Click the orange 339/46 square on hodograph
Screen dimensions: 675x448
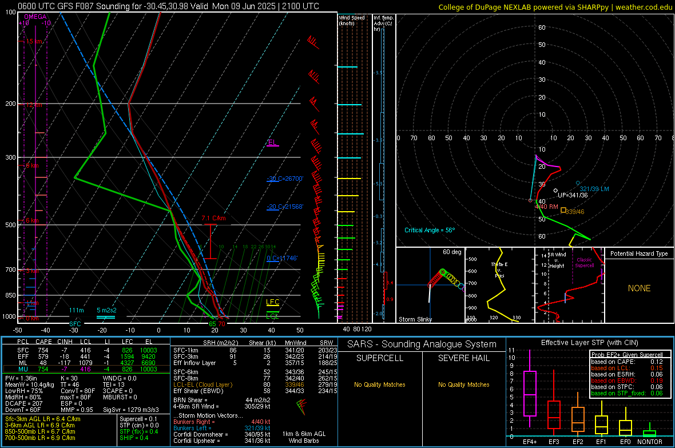563,210
